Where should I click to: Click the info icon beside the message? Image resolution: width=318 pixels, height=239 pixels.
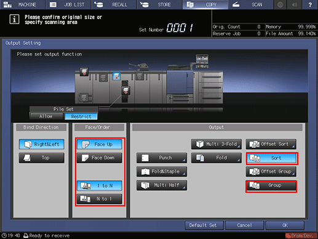tap(14, 19)
